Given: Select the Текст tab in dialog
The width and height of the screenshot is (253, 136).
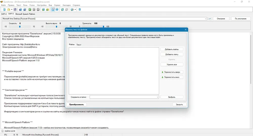Looking at the screenshot, I should [79, 45].
